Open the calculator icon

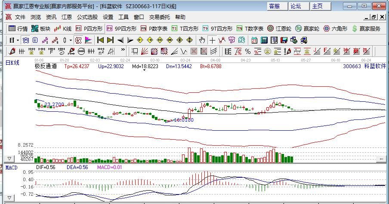coord(264,40)
